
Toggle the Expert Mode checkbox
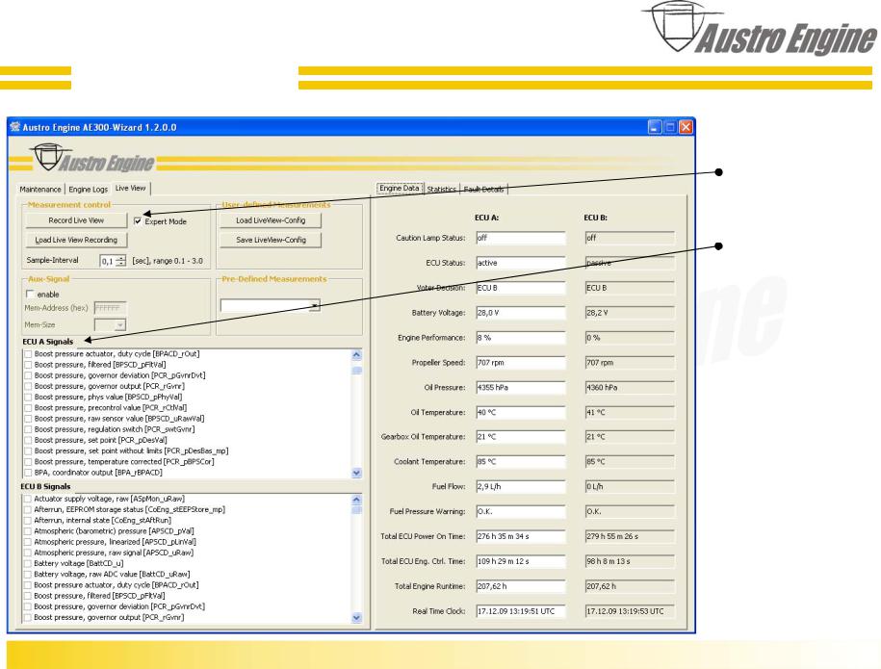click(x=138, y=221)
